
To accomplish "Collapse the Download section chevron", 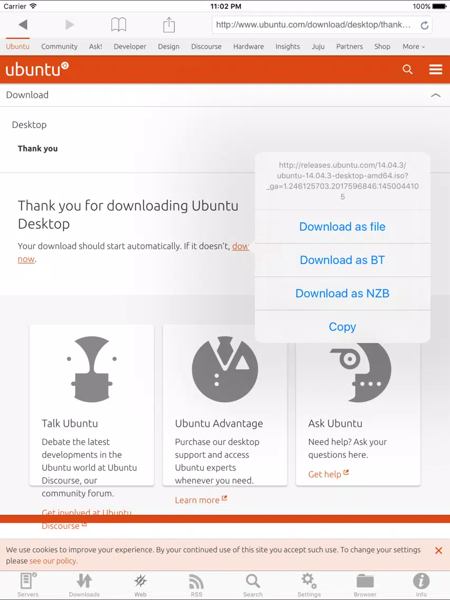I will pos(435,95).
